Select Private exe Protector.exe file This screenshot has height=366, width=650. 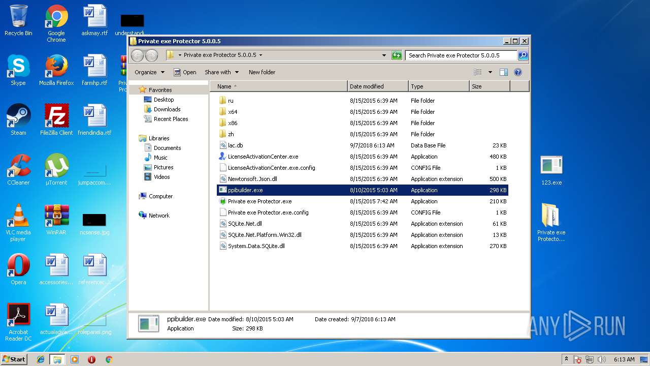pyautogui.click(x=363, y=201)
